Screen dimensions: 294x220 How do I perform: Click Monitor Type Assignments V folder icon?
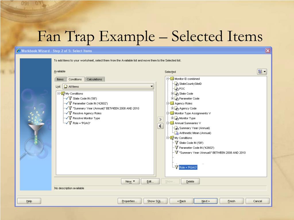point(172,113)
